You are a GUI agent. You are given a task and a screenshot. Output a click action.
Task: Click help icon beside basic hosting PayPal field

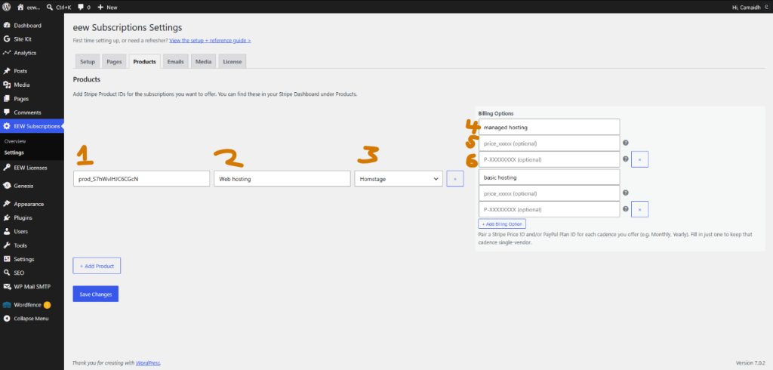point(626,208)
